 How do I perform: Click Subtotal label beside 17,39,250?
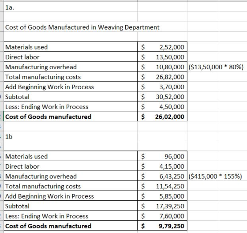point(17,206)
